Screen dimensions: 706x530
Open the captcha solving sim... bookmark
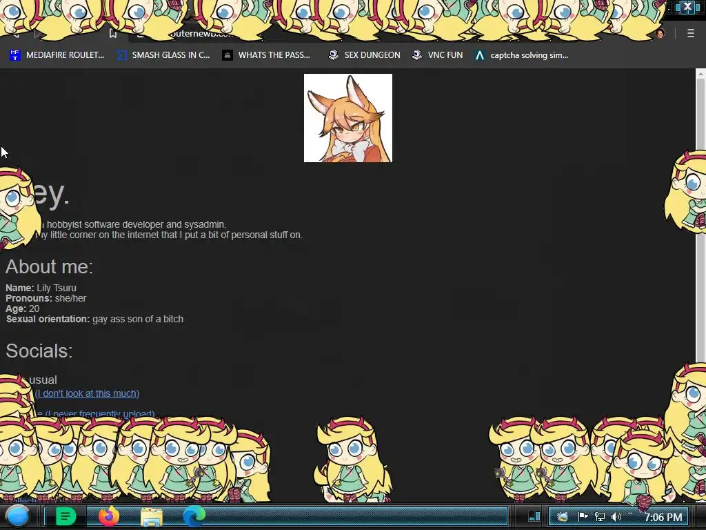tap(521, 55)
